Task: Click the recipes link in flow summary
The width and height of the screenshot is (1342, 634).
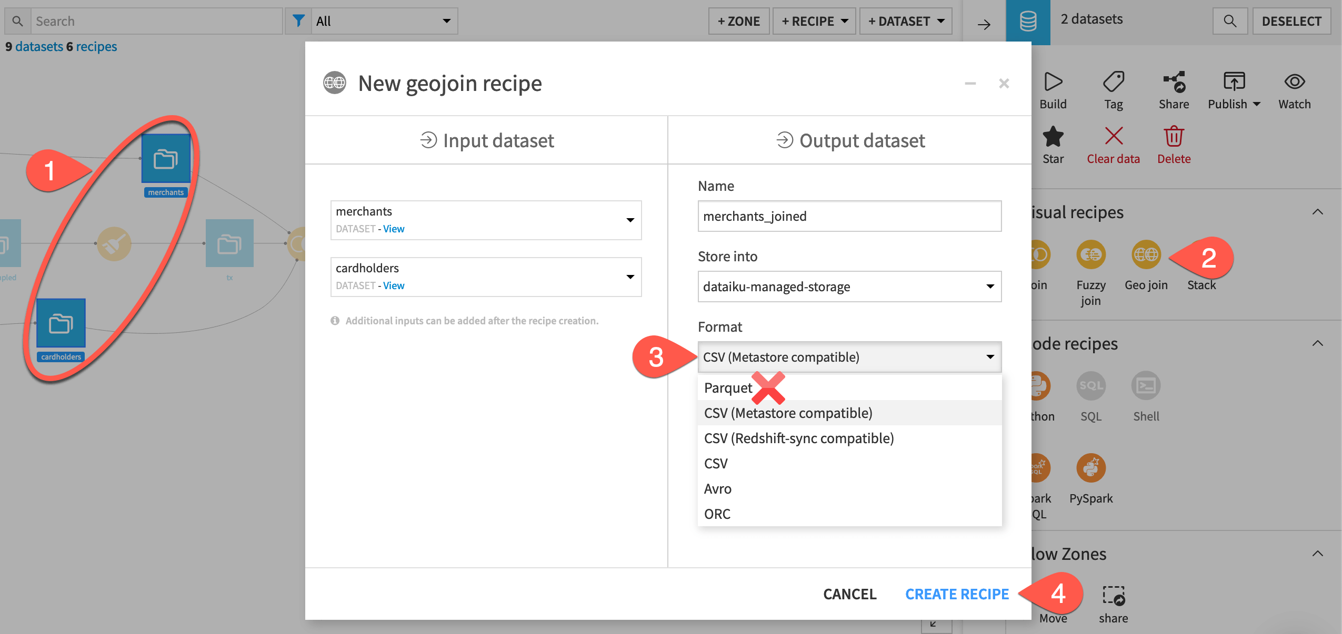Action: coord(96,46)
